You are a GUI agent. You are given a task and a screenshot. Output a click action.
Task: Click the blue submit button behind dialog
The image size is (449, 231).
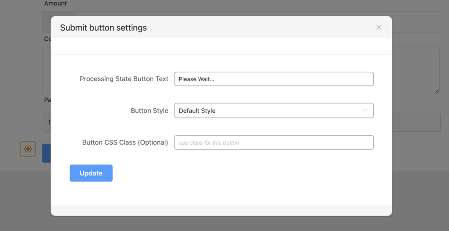46,153
